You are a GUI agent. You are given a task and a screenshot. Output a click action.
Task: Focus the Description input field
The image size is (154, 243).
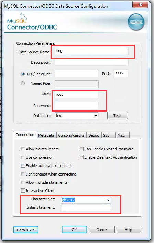91,62
